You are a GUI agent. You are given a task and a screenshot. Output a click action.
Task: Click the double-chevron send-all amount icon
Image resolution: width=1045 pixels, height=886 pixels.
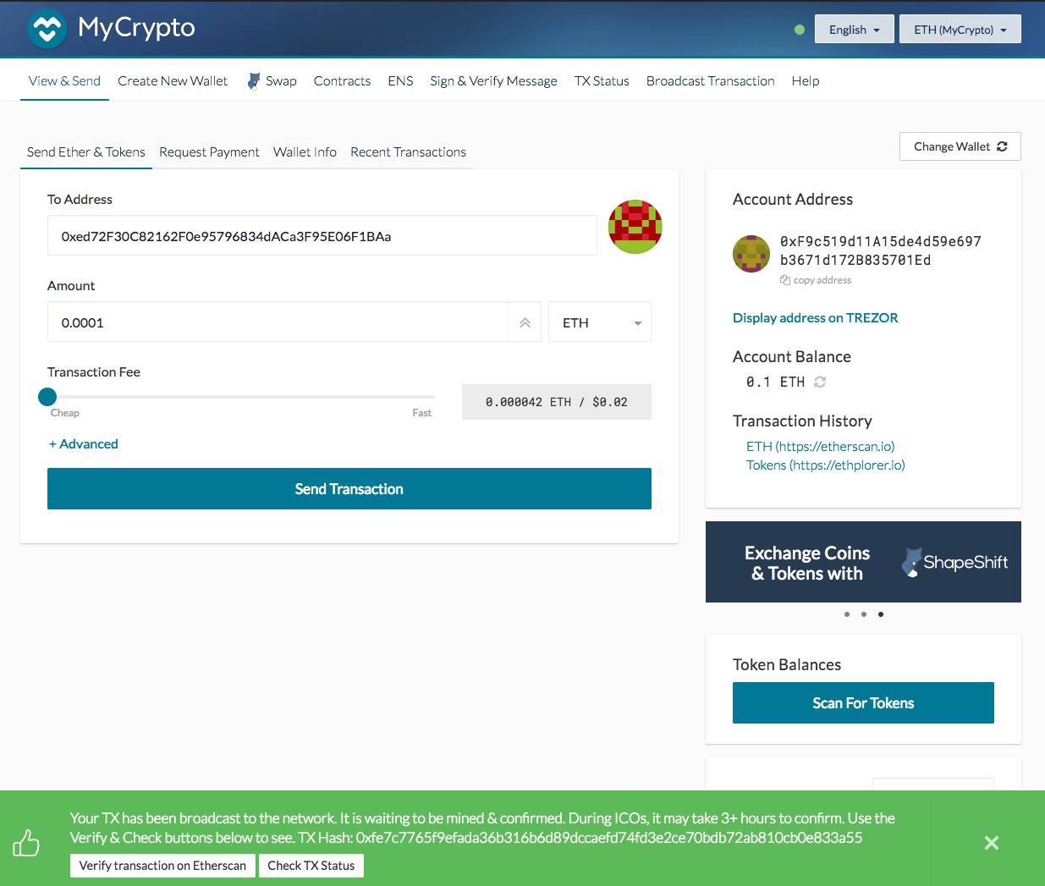[525, 322]
